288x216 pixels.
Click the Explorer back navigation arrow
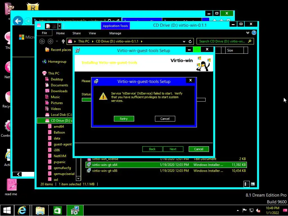(42, 41)
